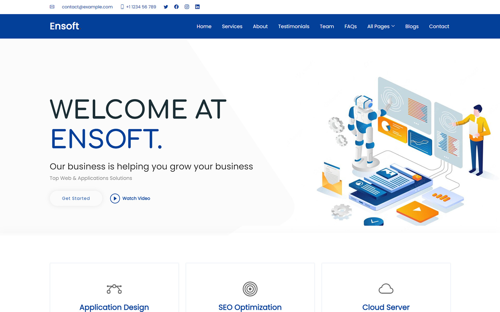Navigate to the FAQs page

point(350,26)
